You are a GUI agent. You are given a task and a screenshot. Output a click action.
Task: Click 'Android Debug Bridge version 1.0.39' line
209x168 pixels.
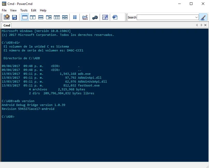tap(33, 105)
